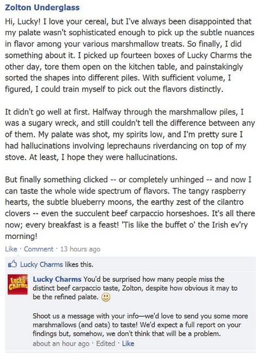Click the reply paragraph 'Shoot us a message'
Viewport: 258px width, 353px height.
(140, 325)
